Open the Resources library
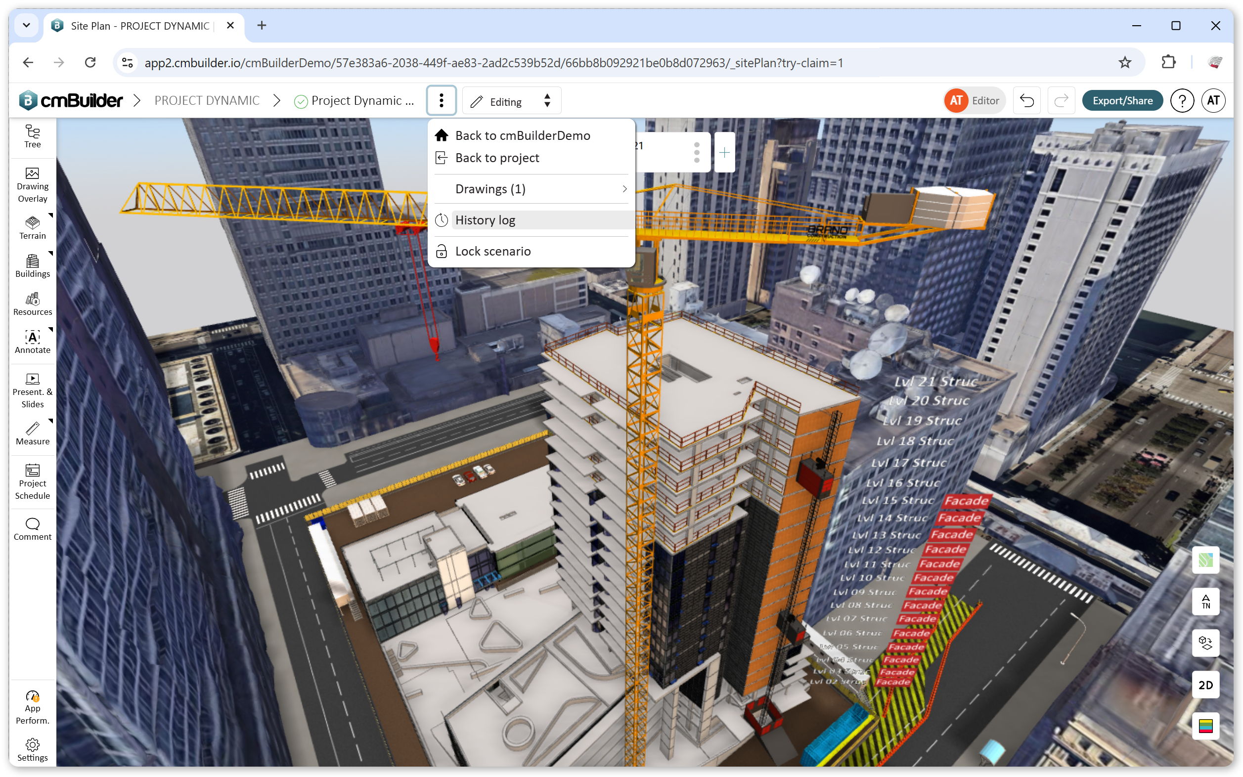The width and height of the screenshot is (1243, 777). pyautogui.click(x=33, y=303)
